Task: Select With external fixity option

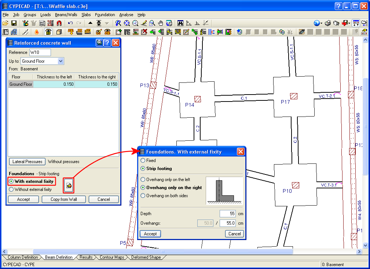Action: pos(32,181)
